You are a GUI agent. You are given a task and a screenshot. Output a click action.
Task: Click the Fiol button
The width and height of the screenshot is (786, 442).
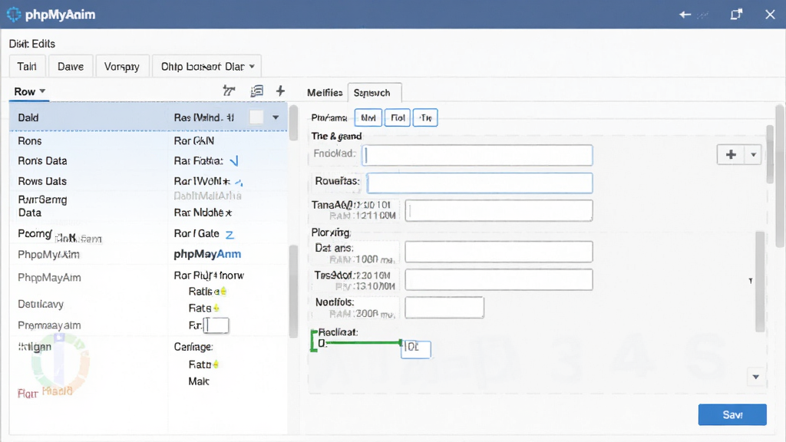click(398, 117)
